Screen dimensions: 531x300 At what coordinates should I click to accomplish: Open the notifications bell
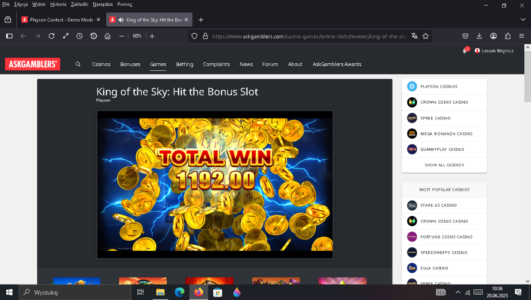[465, 50]
